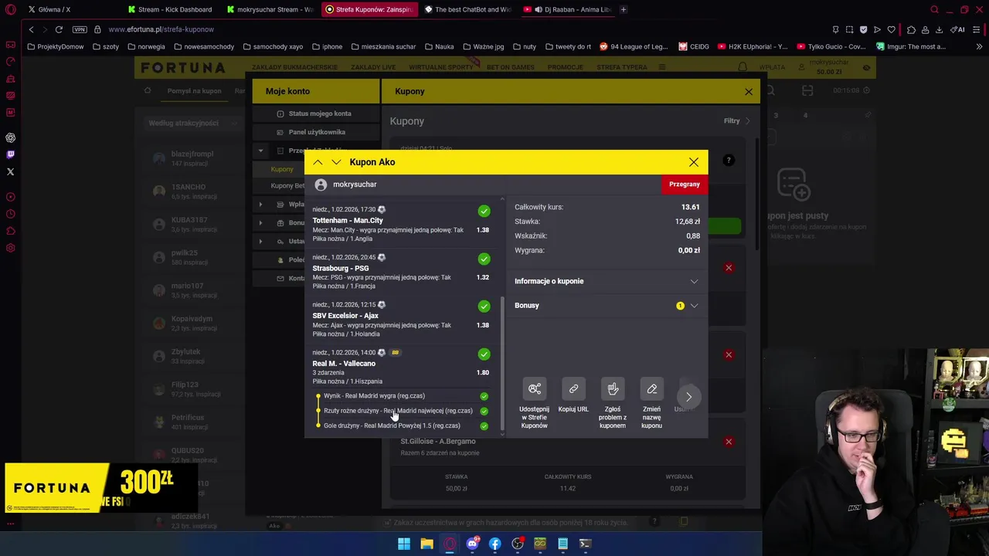
Task: Select Panel użytkownika menu item
Action: (x=317, y=132)
